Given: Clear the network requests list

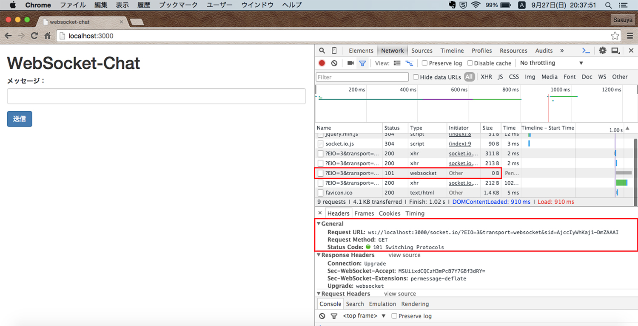Looking at the screenshot, I should tap(334, 63).
